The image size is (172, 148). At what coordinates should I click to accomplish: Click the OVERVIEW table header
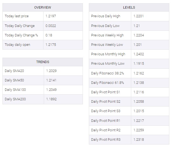coord(43,8)
